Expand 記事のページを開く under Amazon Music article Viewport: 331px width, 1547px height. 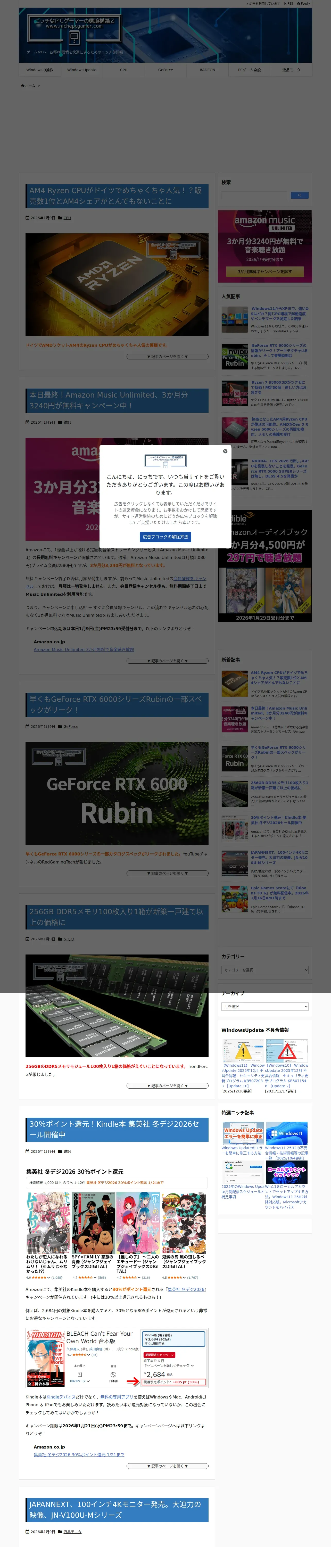point(168,661)
